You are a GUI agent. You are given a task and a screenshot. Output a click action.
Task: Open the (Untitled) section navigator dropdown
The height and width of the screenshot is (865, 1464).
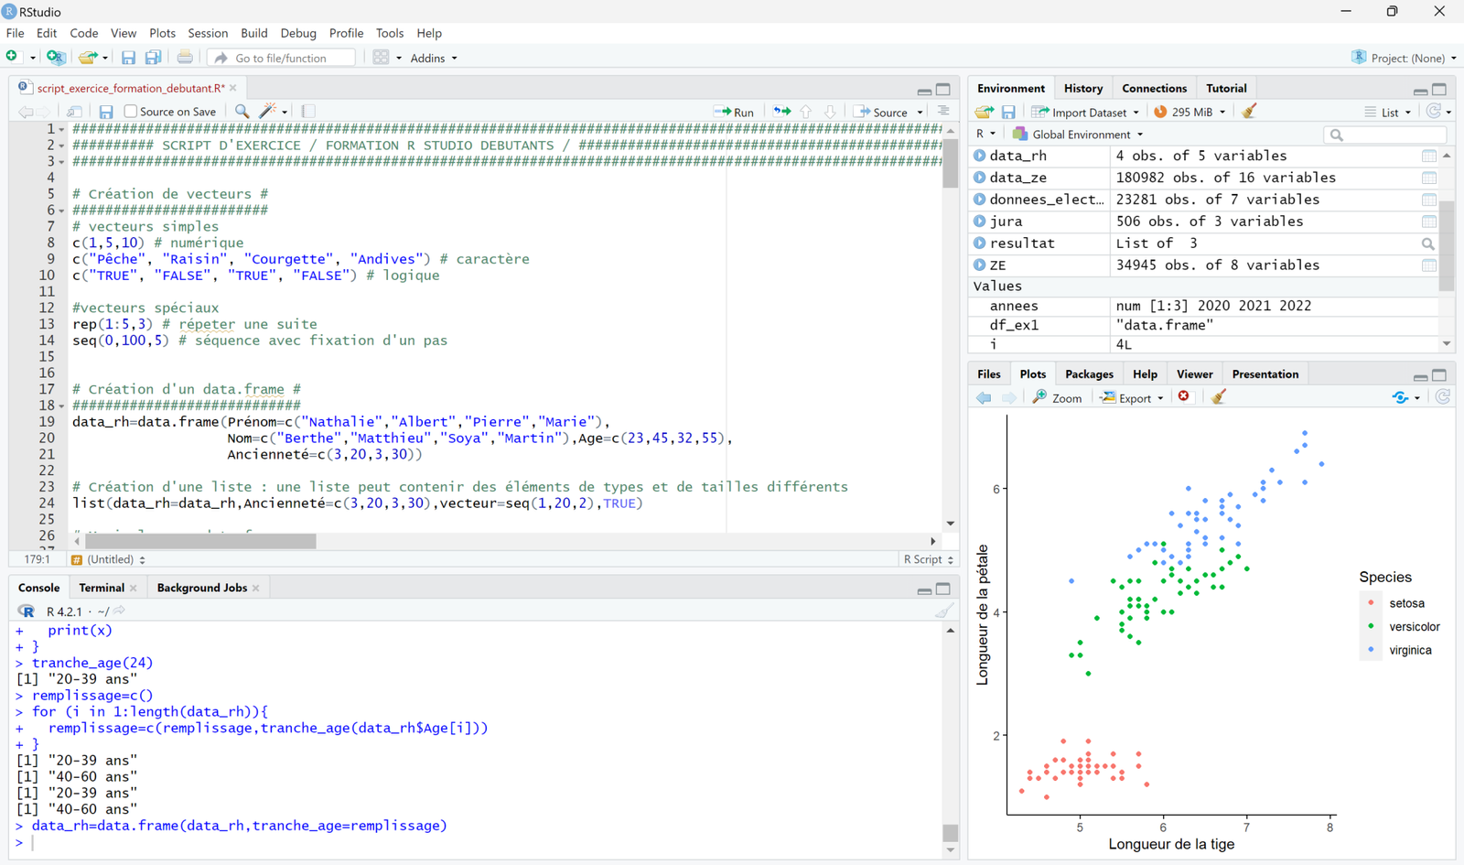108,559
